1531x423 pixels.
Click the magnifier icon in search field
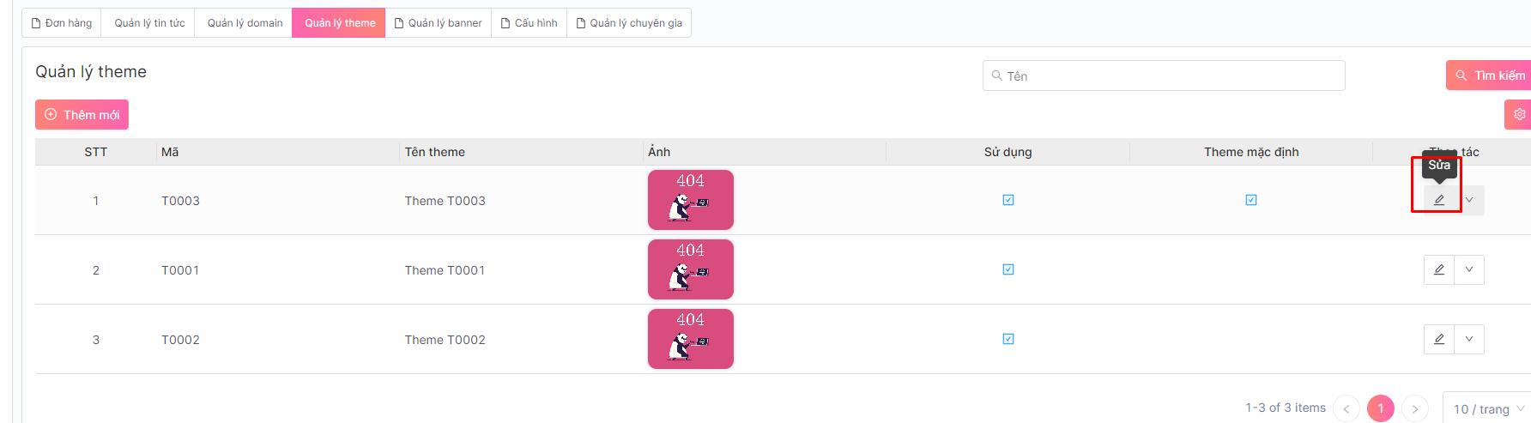click(x=997, y=76)
